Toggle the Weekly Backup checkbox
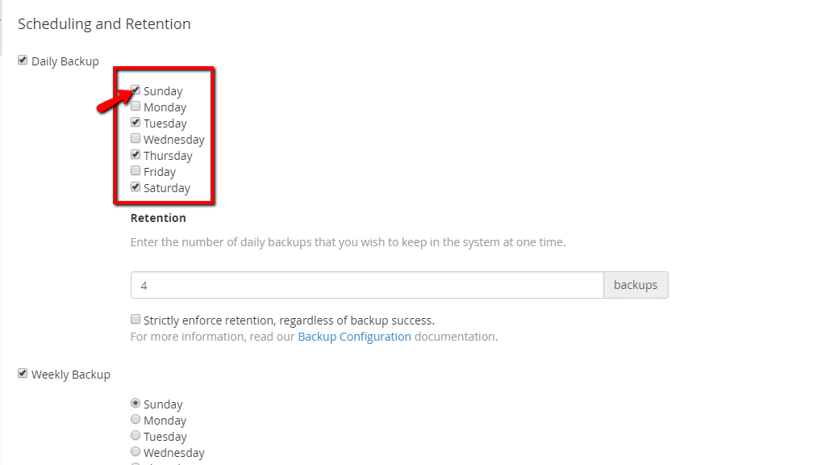Viewport: 826px width, 465px height. (x=22, y=373)
